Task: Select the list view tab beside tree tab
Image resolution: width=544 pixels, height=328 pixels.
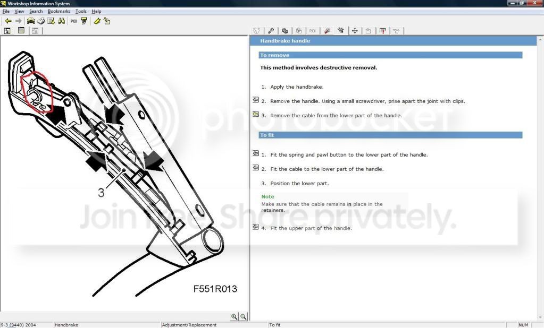Action: point(21,31)
